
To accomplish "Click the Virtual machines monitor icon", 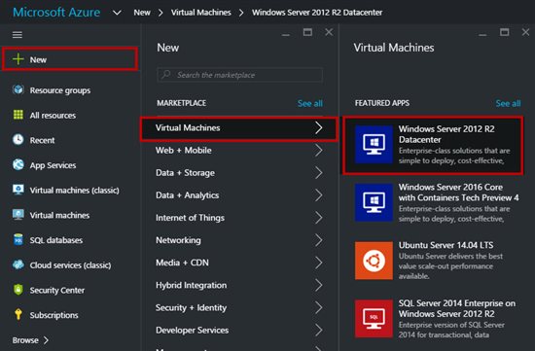I will (x=18, y=215).
